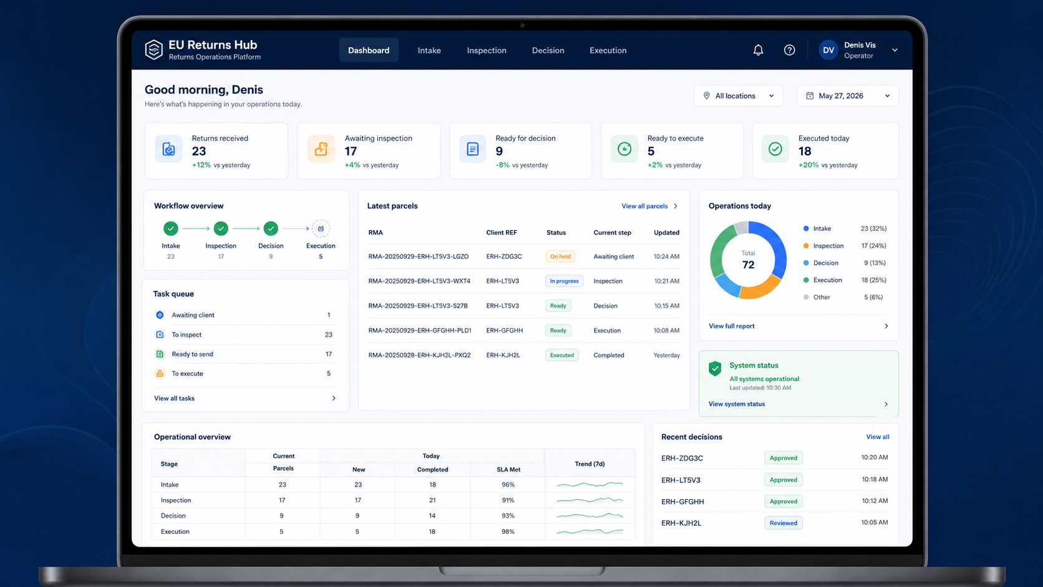This screenshot has width=1043, height=587.
Task: Click the green Execution legend dot
Action: (x=806, y=280)
